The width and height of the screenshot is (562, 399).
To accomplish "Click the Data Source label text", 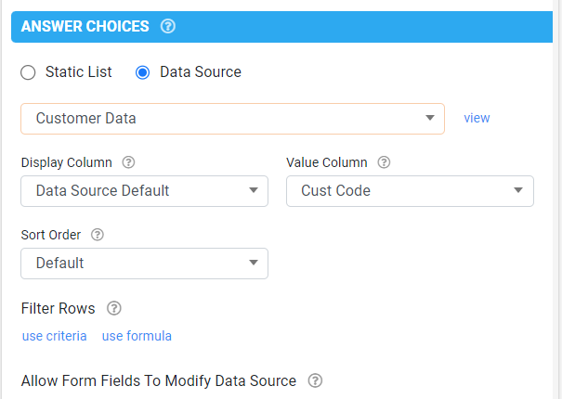I will [x=201, y=72].
